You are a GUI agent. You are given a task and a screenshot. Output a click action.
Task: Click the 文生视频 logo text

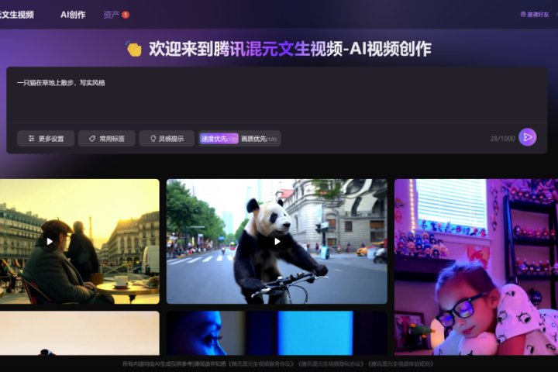coord(17,15)
